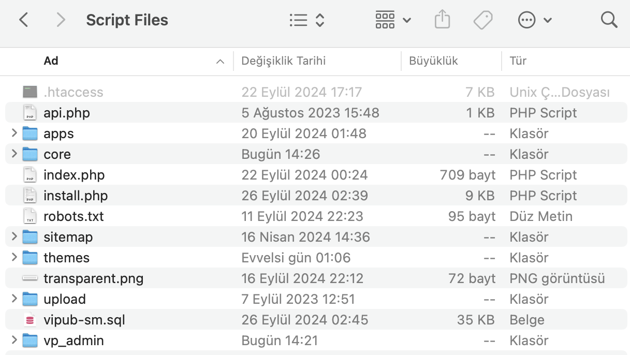Click the api.php file icon
Screen dimensions: 630x355
30,113
